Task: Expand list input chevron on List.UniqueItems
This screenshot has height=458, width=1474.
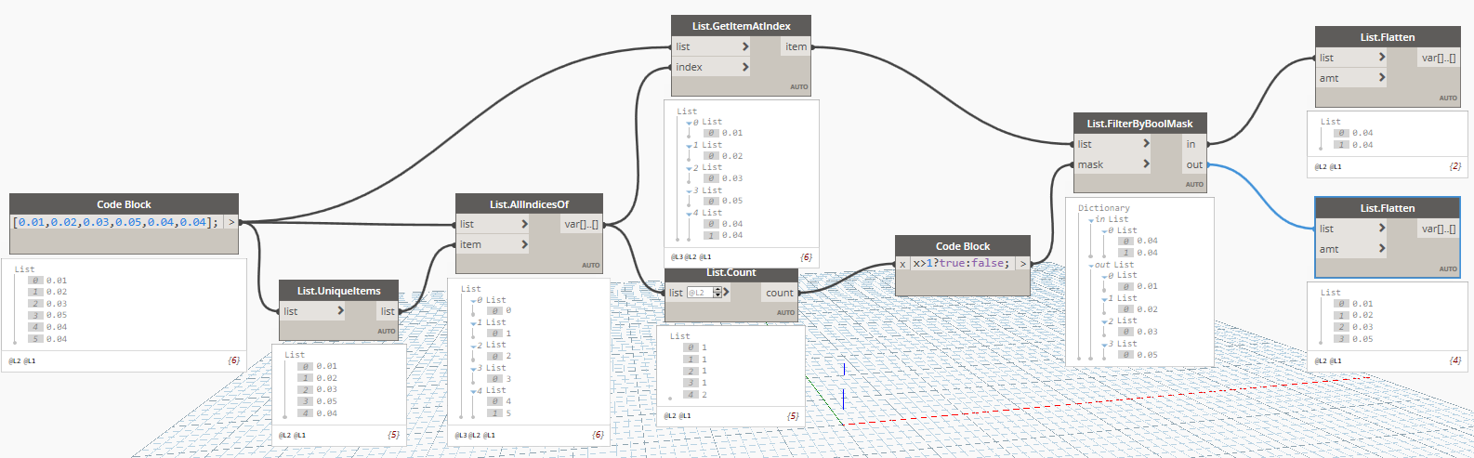Action: 340,311
